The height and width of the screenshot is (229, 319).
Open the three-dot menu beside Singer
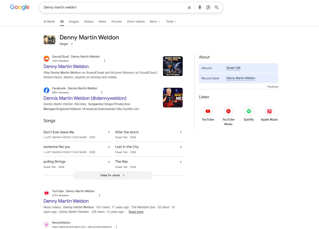click(x=72, y=44)
